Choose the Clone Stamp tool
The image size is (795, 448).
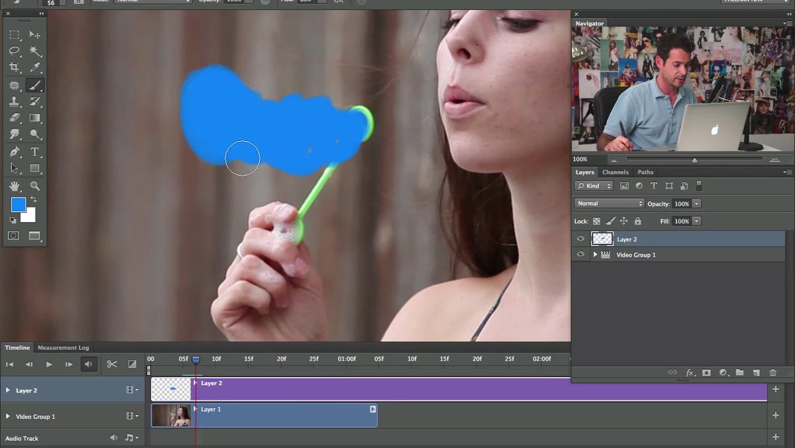click(14, 101)
